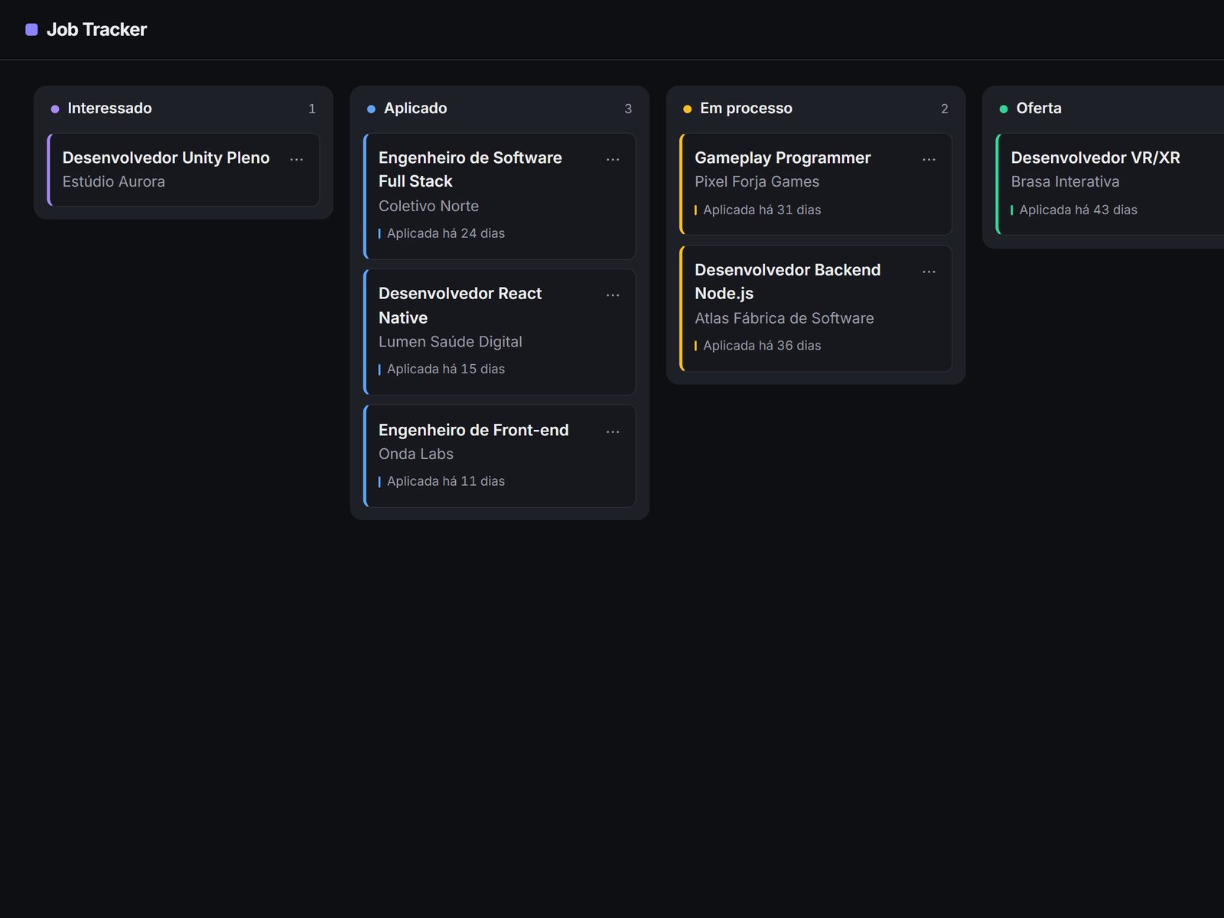Click the Coletivo Norte company name

pos(428,206)
